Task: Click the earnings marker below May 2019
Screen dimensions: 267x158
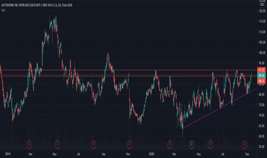Action: [58, 144]
